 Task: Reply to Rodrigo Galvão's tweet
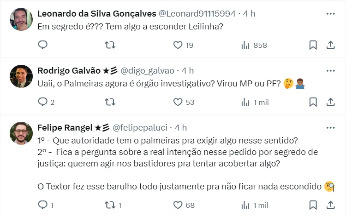pos(43,102)
